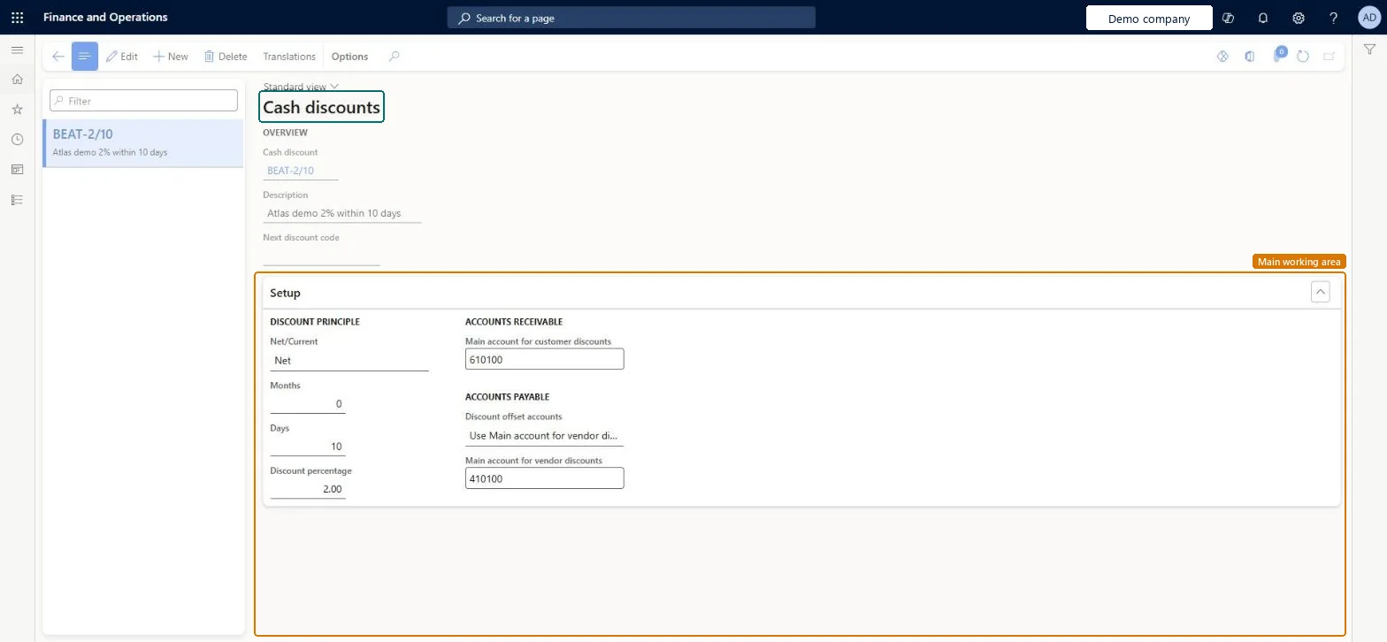Open Modules list icon in sidebar

tap(17, 200)
